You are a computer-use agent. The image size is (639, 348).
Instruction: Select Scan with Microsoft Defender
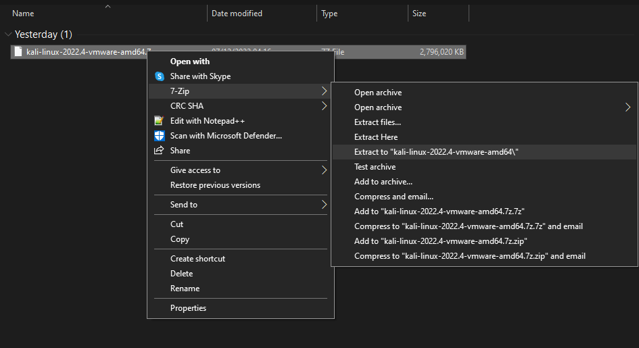pos(241,136)
